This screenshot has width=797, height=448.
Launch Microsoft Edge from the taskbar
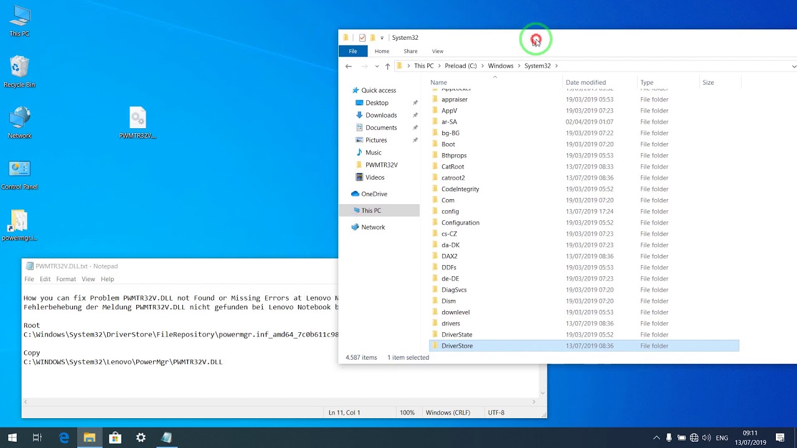click(x=64, y=438)
